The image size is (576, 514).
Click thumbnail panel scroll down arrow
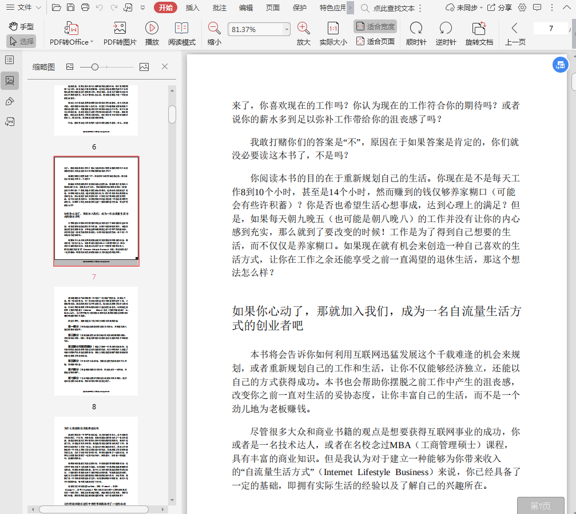pyautogui.click(x=172, y=500)
